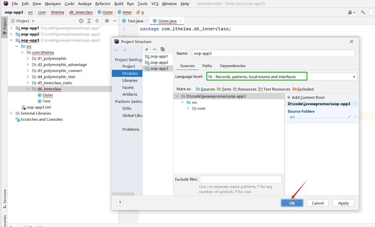
Task: Select oop-app3.iml file in tree
Action: tap(36, 107)
